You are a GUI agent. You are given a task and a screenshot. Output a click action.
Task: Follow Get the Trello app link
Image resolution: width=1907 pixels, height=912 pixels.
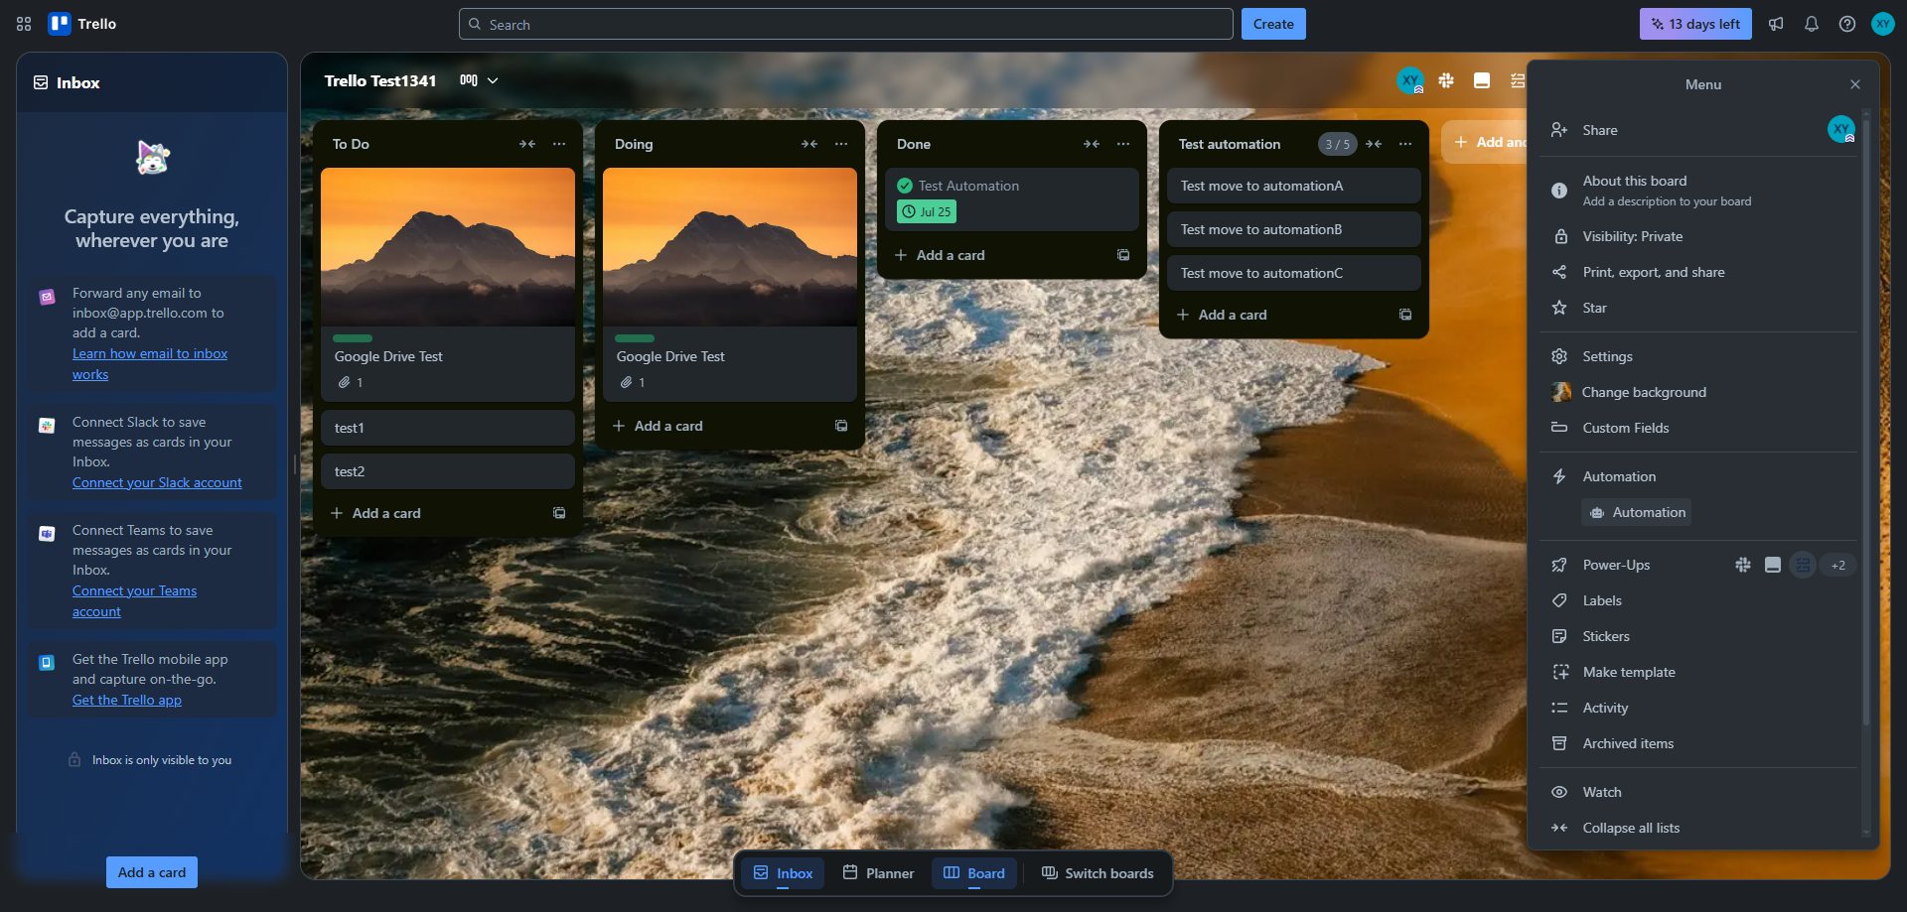tap(127, 700)
